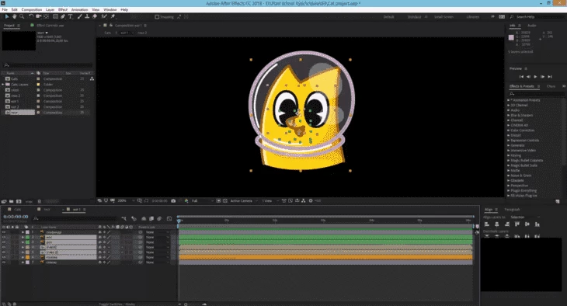Expand the Animation Presets category
Screen dimensions: 567x306
coord(509,100)
